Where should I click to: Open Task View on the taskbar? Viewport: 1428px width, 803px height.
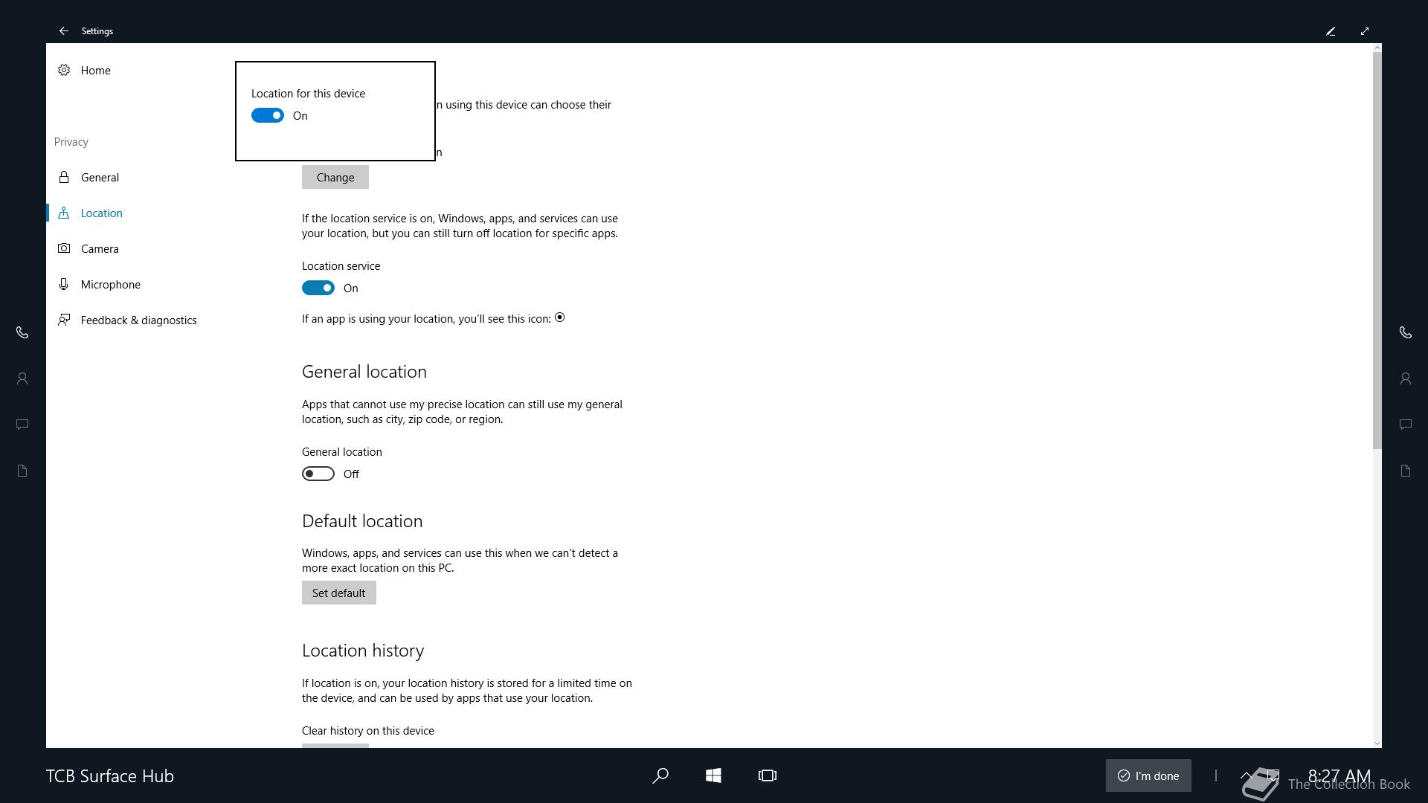[768, 775]
